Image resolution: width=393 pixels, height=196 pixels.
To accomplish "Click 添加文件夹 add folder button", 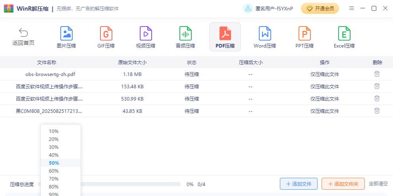I will click(343, 184).
